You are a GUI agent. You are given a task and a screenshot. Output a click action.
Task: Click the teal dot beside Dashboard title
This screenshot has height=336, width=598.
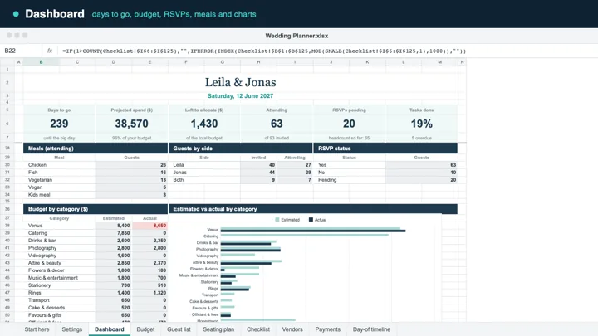tap(16, 14)
